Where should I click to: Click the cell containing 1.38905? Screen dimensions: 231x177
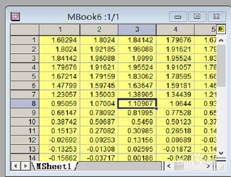(137, 94)
